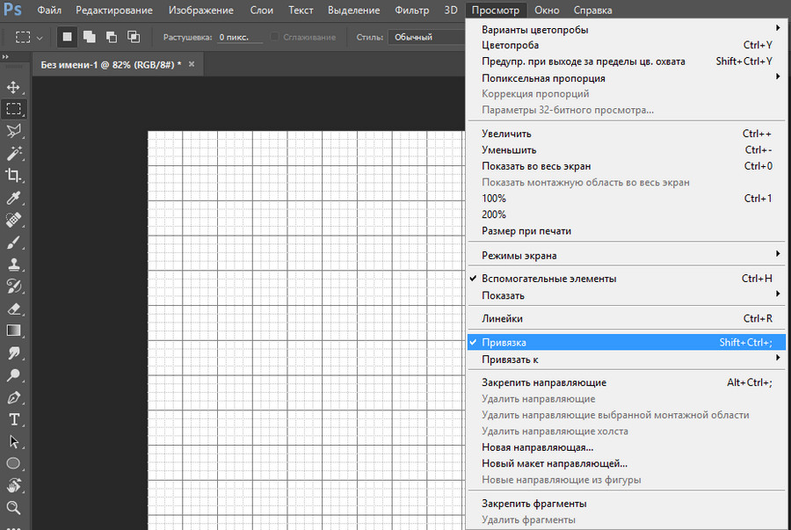Image resolution: width=791 pixels, height=530 pixels.
Task: Toggle the Сглаживание checkbox
Action: pyautogui.click(x=274, y=37)
